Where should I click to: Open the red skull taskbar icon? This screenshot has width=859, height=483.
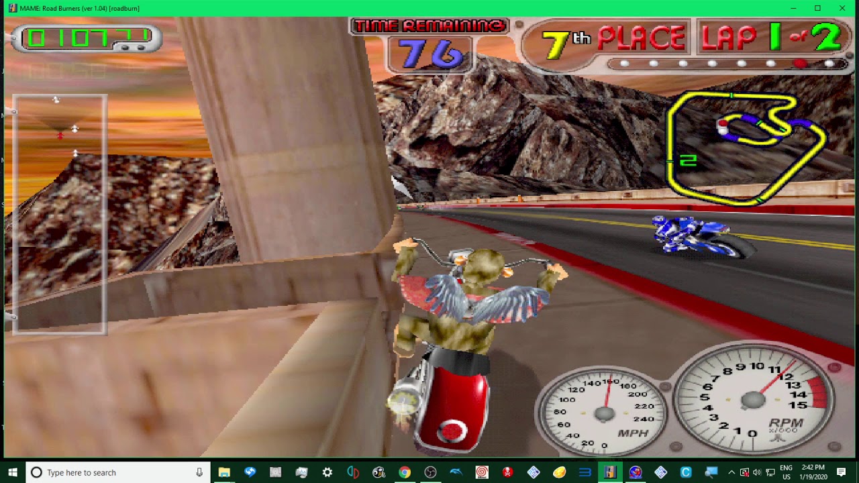[507, 472]
